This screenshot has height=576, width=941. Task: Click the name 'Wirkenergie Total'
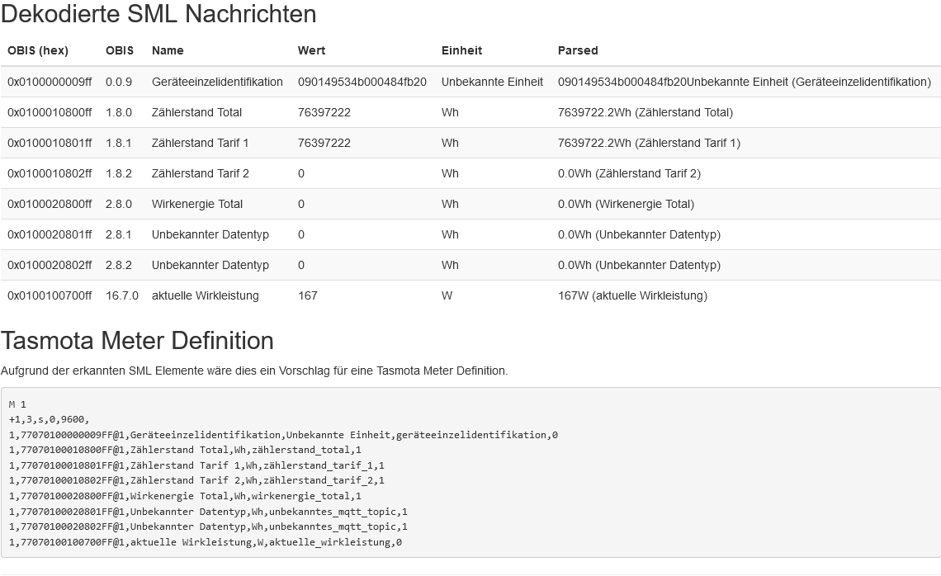196,204
